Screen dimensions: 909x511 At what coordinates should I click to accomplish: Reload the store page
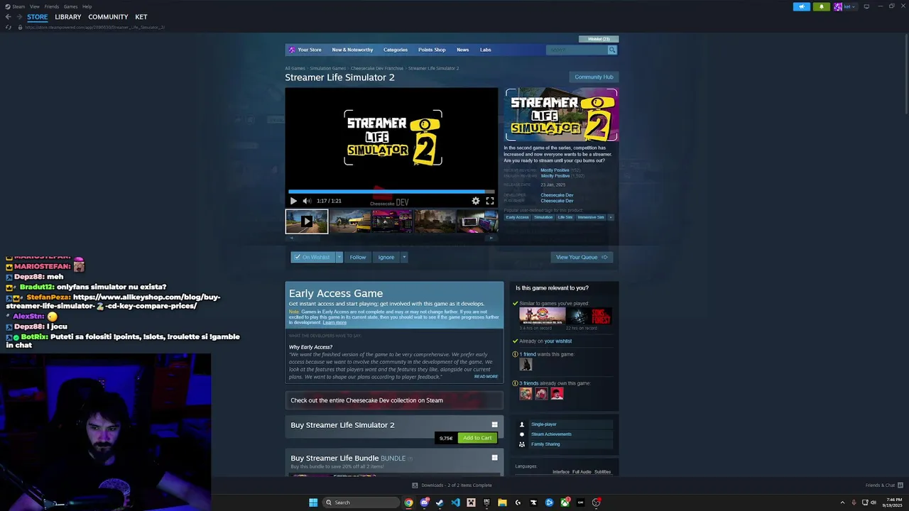click(9, 27)
